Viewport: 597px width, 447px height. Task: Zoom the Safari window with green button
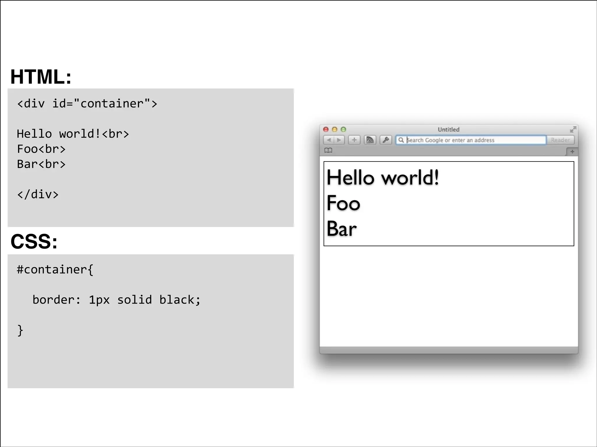tap(343, 129)
